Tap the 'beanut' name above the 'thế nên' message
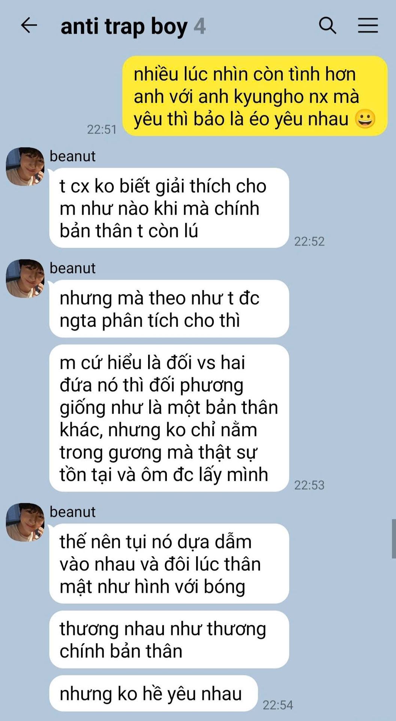The width and height of the screenshot is (396, 721). pos(72,512)
